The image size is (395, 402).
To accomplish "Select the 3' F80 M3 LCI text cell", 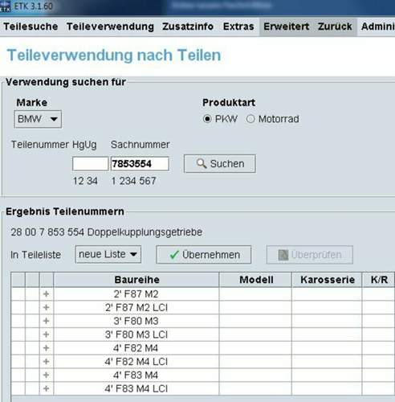I will (136, 334).
